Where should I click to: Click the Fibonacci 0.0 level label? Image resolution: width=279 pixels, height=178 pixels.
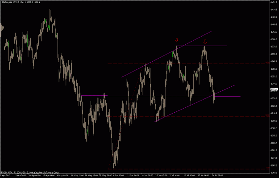268,168
